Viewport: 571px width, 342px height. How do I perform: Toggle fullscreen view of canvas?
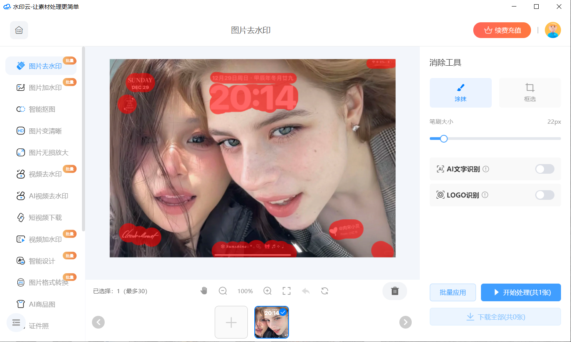[x=287, y=291]
